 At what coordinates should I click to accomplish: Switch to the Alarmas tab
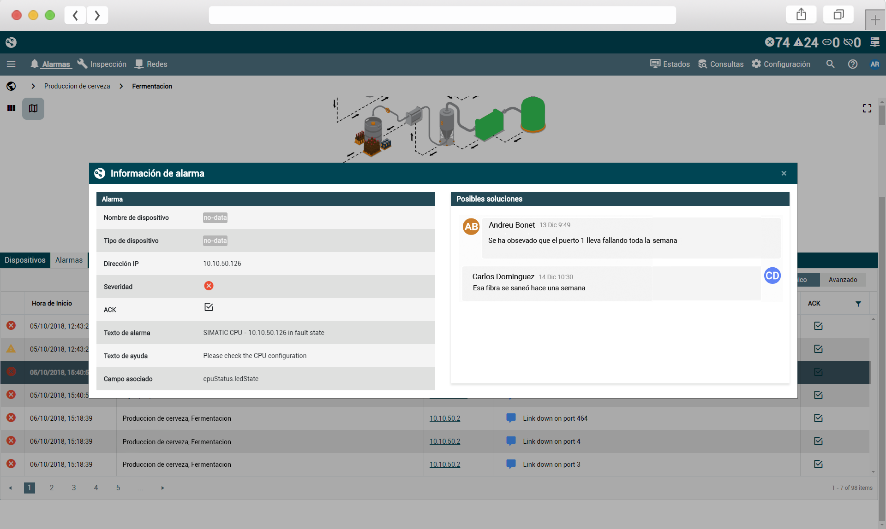tap(69, 260)
